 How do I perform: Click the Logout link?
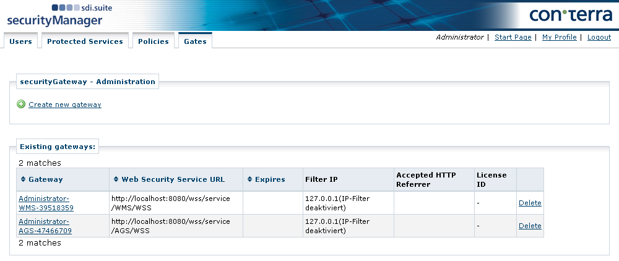point(599,37)
